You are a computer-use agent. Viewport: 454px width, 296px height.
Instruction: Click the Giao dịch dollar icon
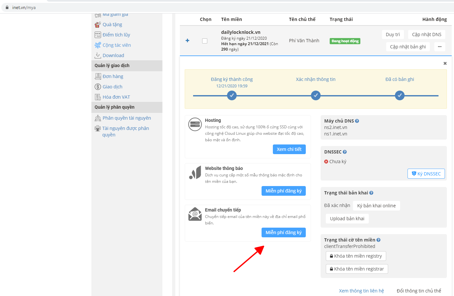[x=98, y=87]
